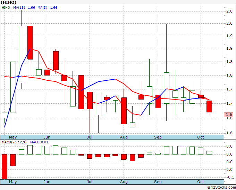Click the Oct label under MACD panel
Screen dimensions: 236x190
tap(201, 182)
